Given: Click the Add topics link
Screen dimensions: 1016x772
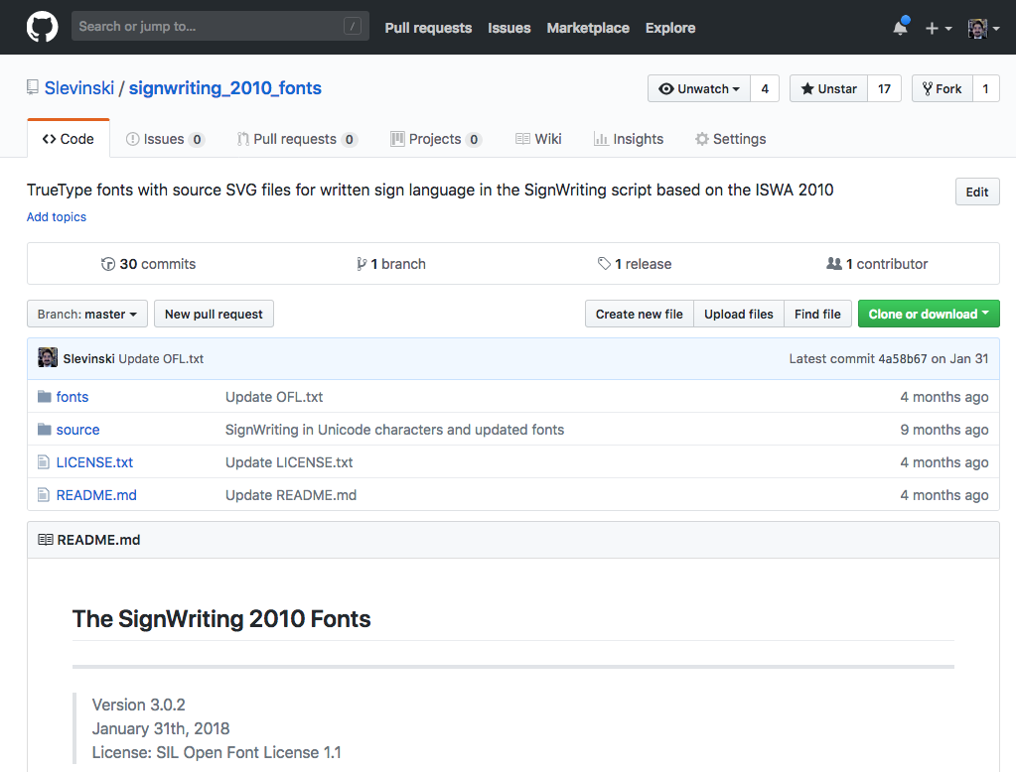Looking at the screenshot, I should pos(57,217).
